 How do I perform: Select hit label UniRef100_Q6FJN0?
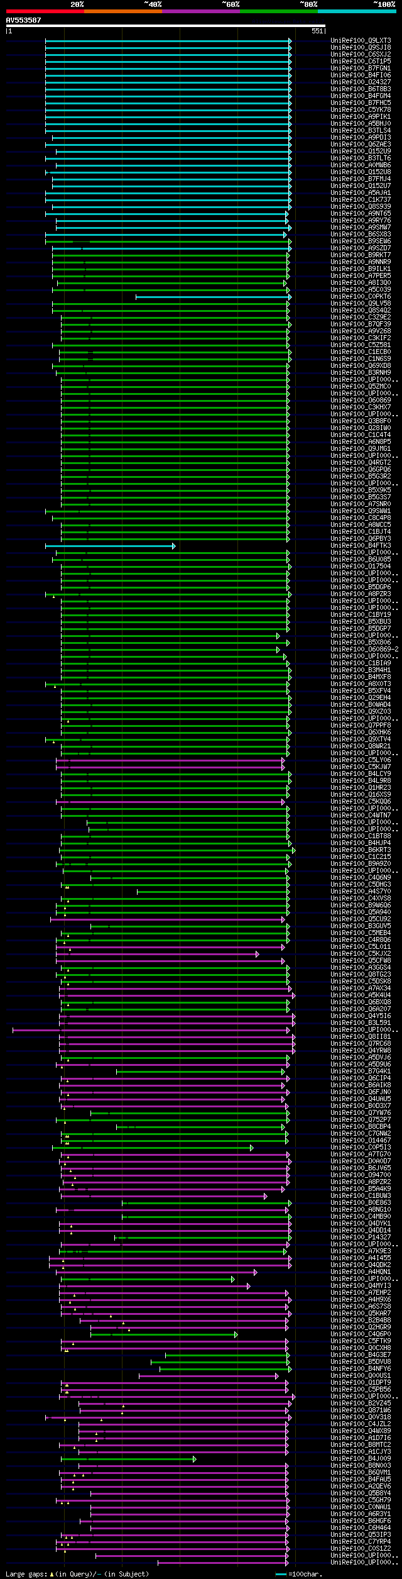(x=361, y=1092)
